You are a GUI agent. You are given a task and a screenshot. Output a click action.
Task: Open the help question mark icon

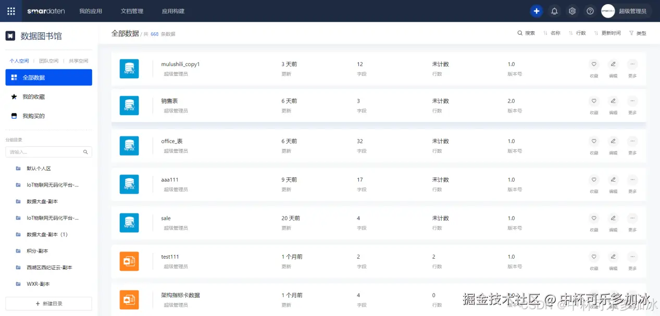tap(590, 11)
